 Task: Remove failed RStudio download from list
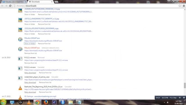tap(31, 53)
